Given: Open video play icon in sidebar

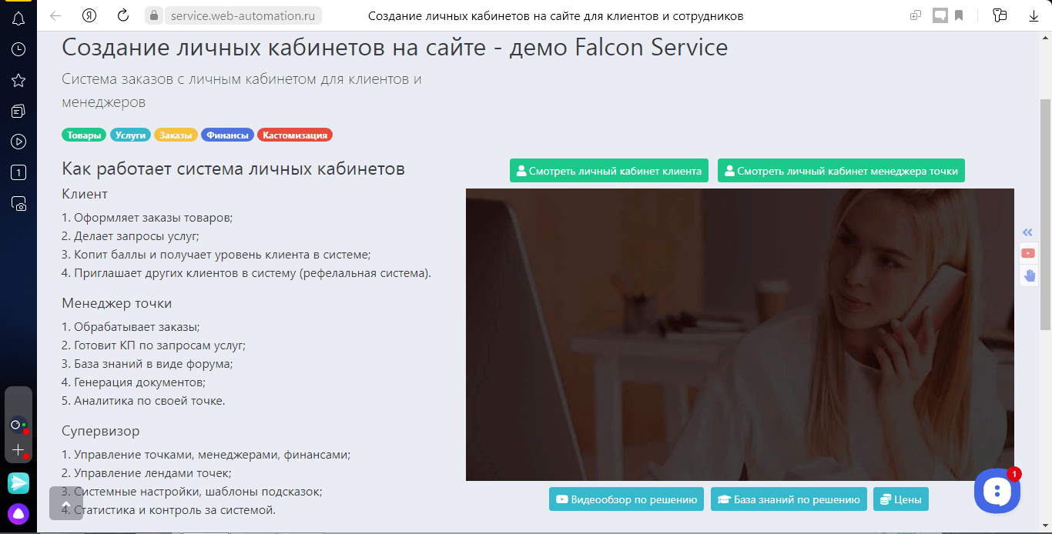Looking at the screenshot, I should pyautogui.click(x=18, y=142).
